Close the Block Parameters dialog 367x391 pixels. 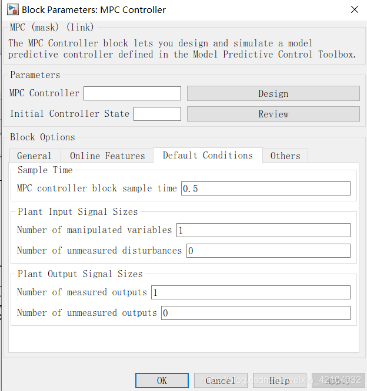[355, 10]
